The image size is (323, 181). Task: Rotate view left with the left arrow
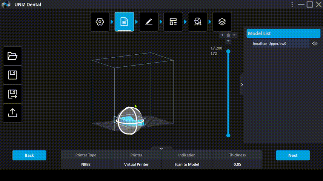tap(222, 35)
